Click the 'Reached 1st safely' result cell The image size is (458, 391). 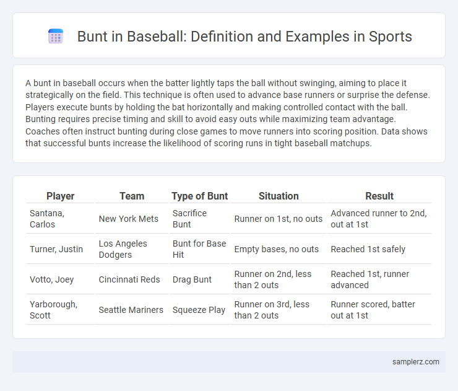[379, 249]
